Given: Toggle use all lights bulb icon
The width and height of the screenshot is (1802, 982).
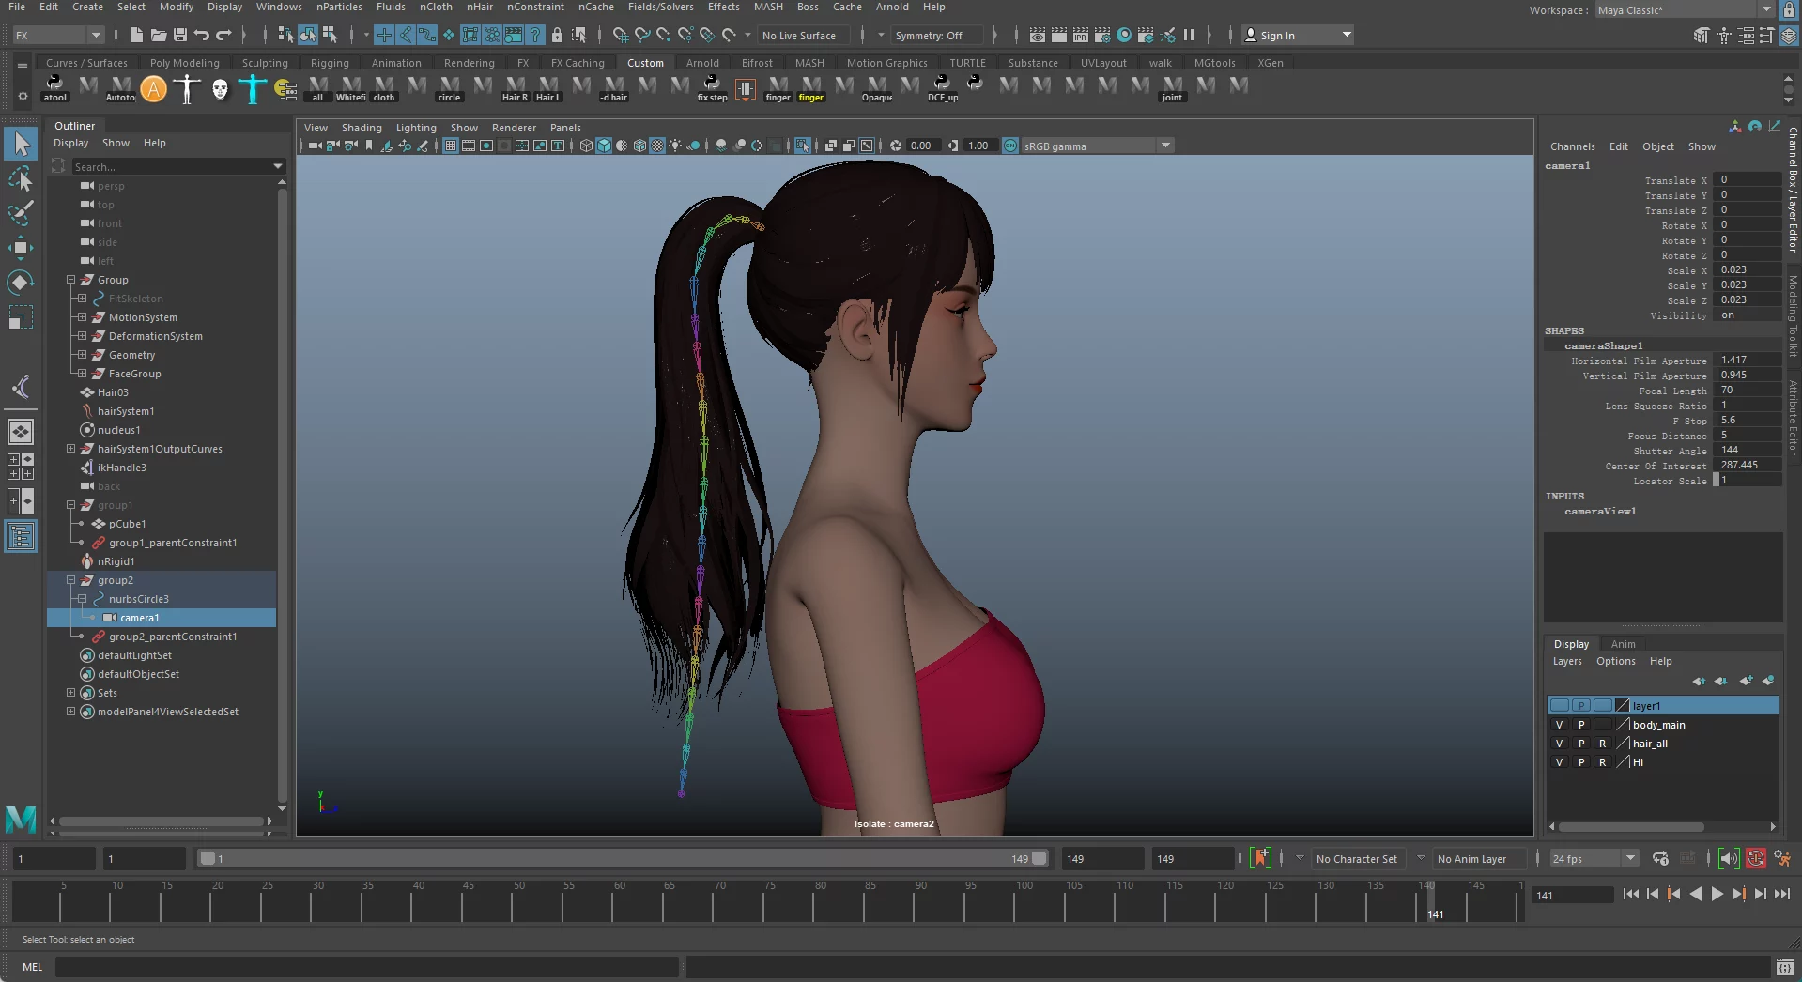Looking at the screenshot, I should [x=675, y=146].
